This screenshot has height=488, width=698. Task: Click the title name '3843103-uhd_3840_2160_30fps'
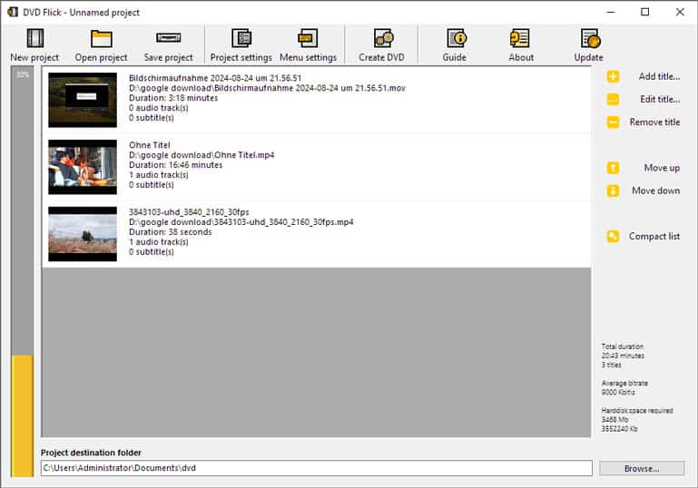pos(189,212)
